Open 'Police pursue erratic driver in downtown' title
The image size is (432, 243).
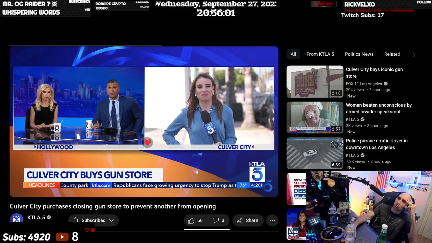pos(377,144)
